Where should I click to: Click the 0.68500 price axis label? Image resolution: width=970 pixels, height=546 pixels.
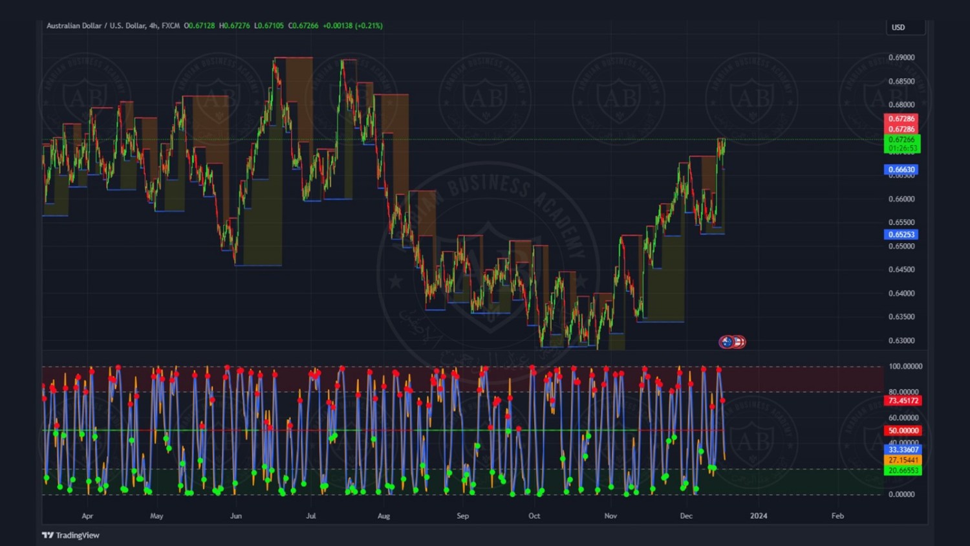coord(901,82)
